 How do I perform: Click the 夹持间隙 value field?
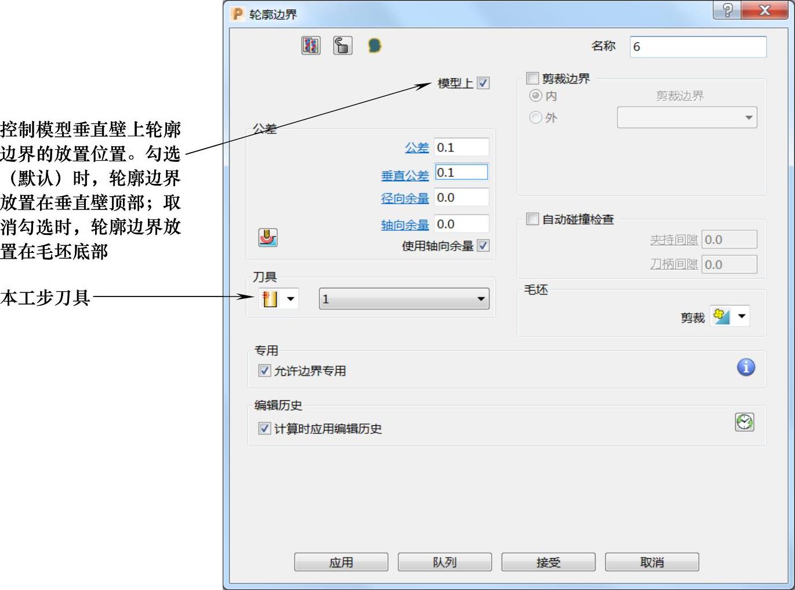click(x=729, y=240)
